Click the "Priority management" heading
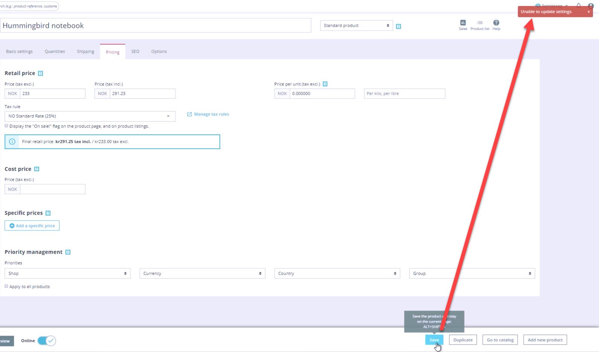 [34, 252]
